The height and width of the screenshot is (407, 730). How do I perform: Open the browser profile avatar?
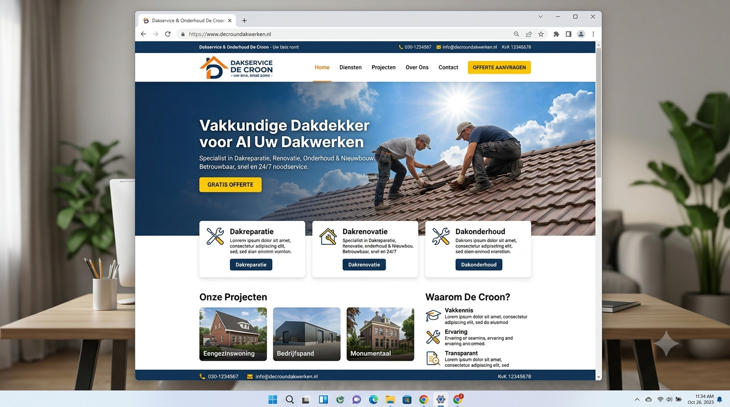[x=581, y=34]
